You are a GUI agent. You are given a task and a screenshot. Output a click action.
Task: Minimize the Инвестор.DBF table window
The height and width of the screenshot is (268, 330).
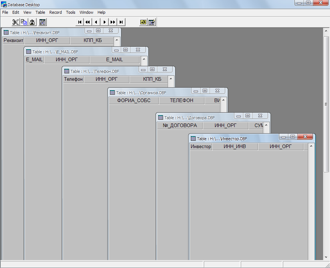click(284, 137)
